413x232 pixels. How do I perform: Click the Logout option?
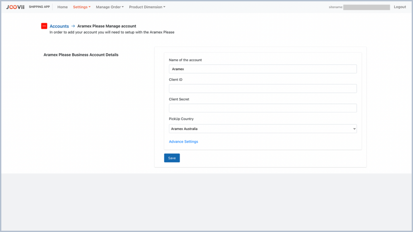[x=400, y=7]
